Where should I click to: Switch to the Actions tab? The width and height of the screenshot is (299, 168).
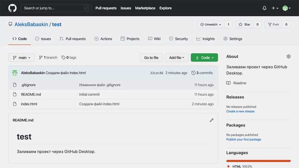tap(103, 39)
